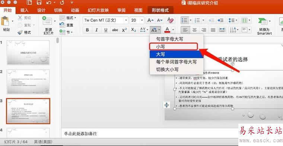Expand the Numbering style dropdown arrow
This screenshot has height=146, width=283.
coord(203,20)
